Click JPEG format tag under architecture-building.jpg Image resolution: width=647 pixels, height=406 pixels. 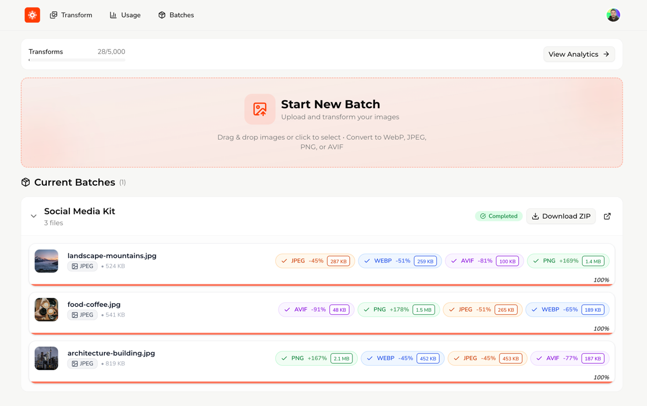click(x=83, y=364)
